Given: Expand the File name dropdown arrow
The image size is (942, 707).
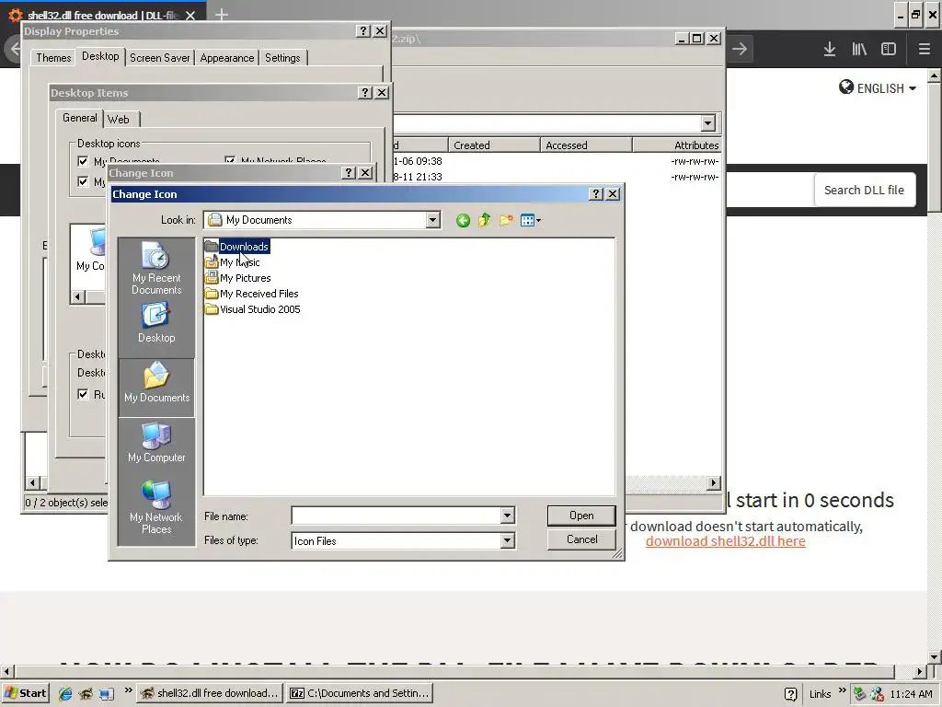Looking at the screenshot, I should point(507,516).
